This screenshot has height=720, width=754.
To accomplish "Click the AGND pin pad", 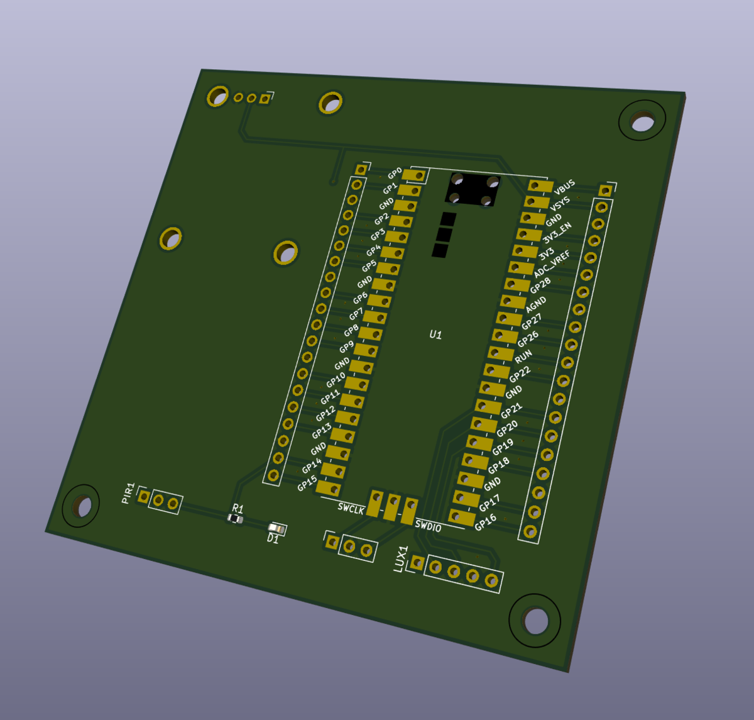I will click(513, 302).
